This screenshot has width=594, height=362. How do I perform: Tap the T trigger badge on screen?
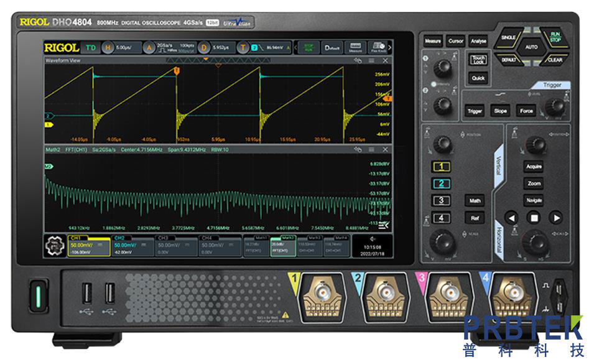pos(243,48)
